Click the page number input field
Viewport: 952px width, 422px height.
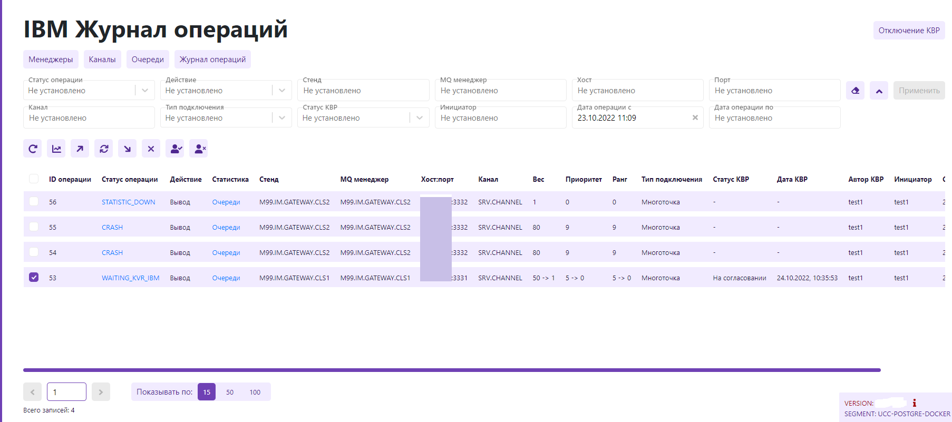(x=66, y=392)
